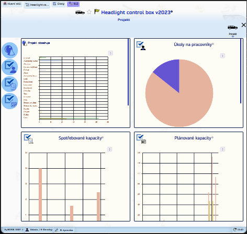The width and height of the screenshot is (247, 234).
Task: Click the time display in the status bar
Action: pos(240,230)
